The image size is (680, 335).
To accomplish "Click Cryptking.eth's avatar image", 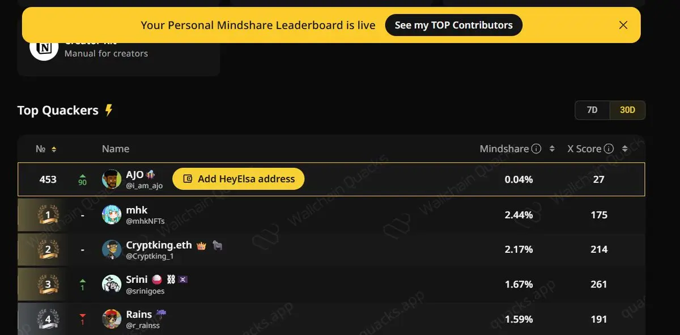I will (112, 249).
